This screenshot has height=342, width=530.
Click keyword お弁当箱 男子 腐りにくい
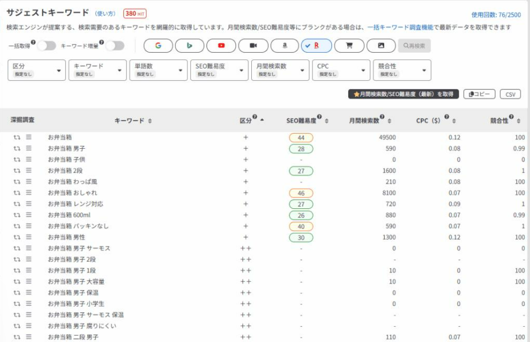click(x=82, y=326)
